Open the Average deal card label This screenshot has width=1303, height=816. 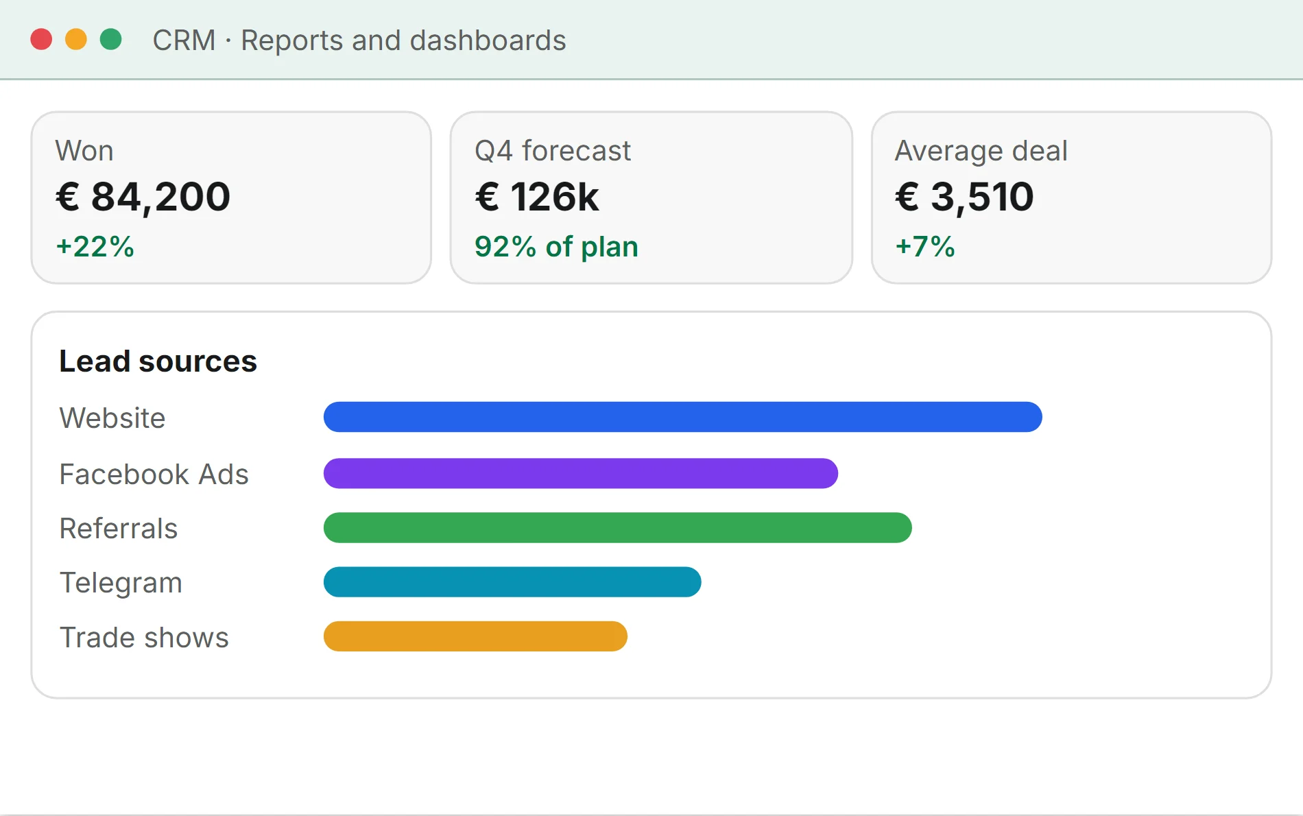pyautogui.click(x=981, y=151)
